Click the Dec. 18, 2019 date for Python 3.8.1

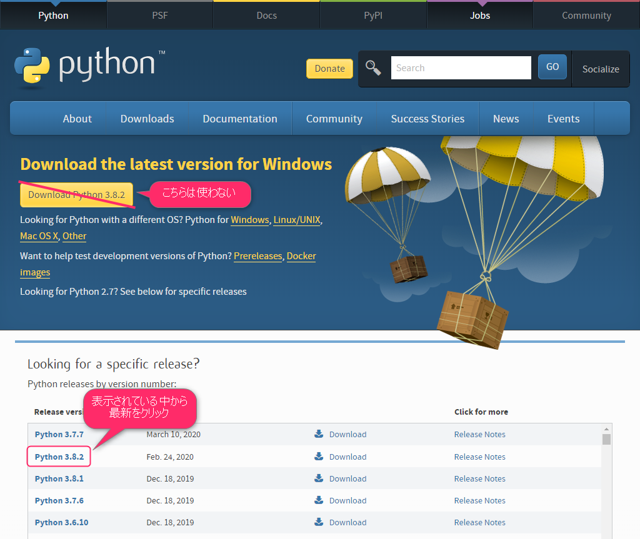click(x=170, y=478)
